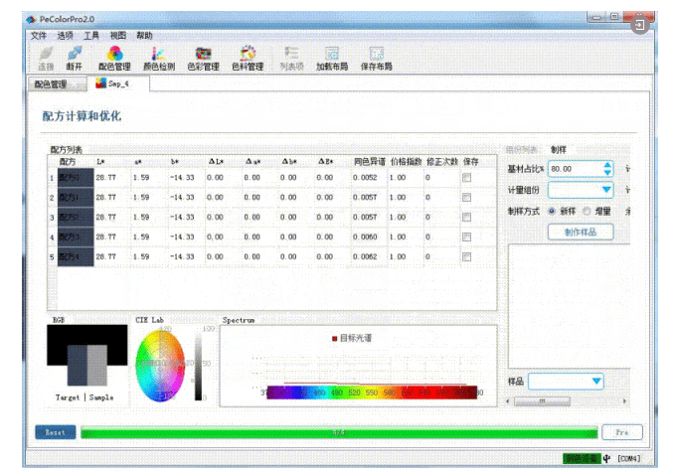Click the Reset button

click(55, 432)
